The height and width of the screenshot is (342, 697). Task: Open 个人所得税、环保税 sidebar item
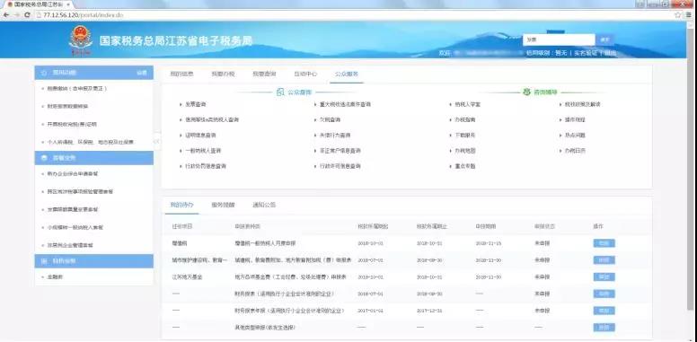pos(90,142)
